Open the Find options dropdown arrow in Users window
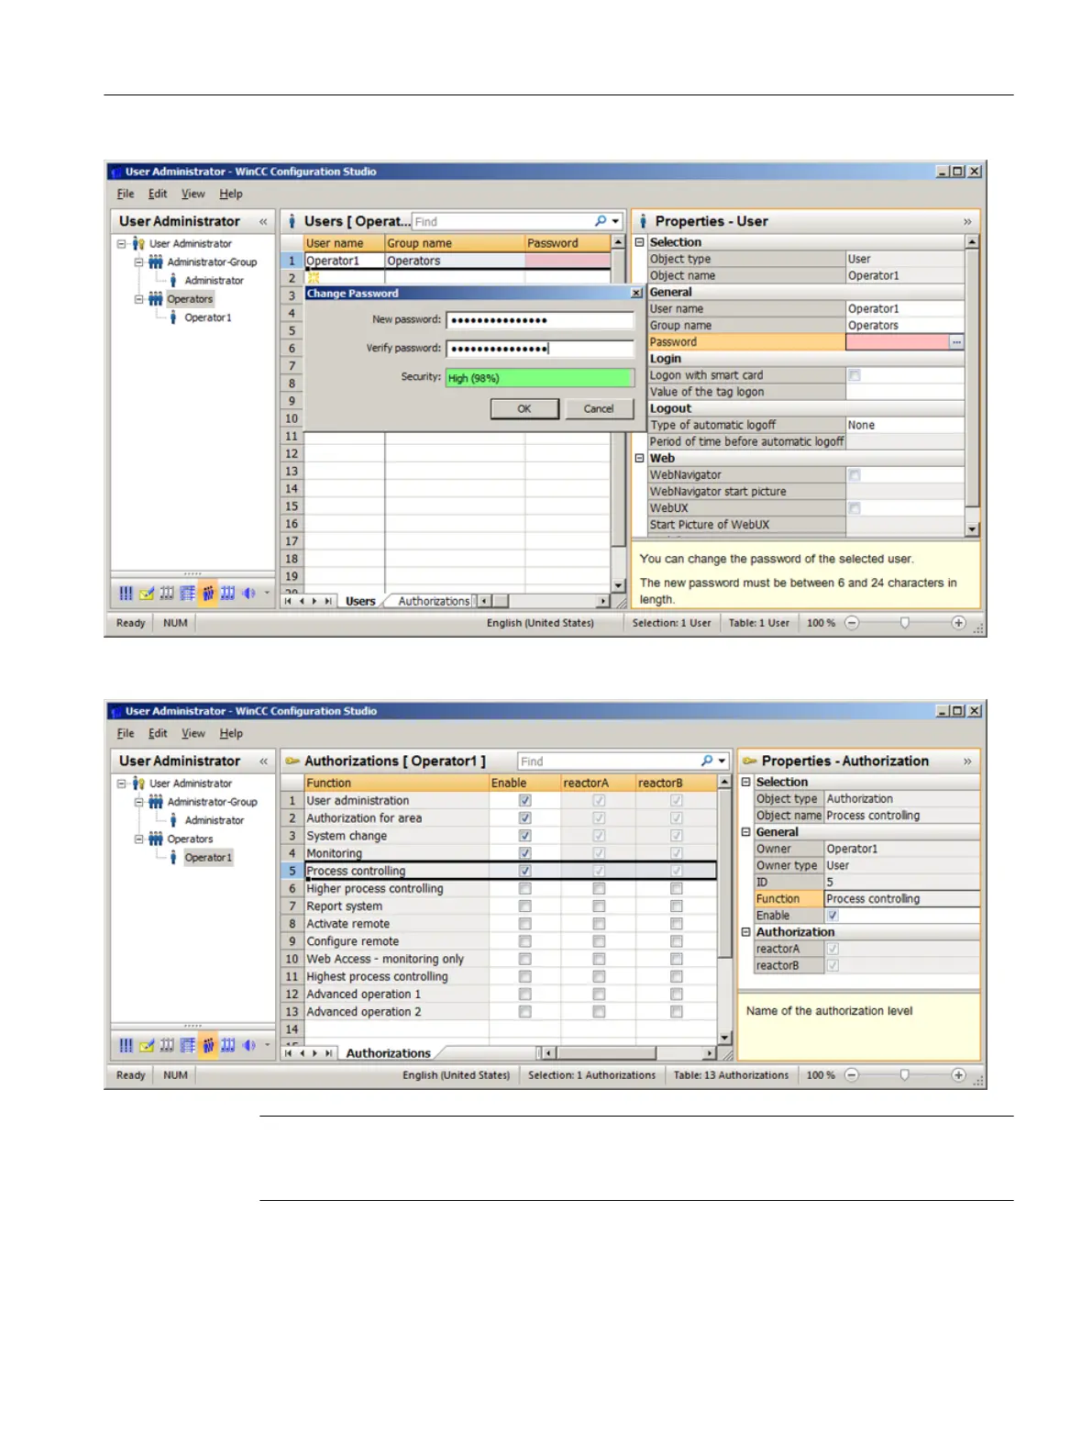Viewport: 1092px width, 1456px height. tap(615, 221)
